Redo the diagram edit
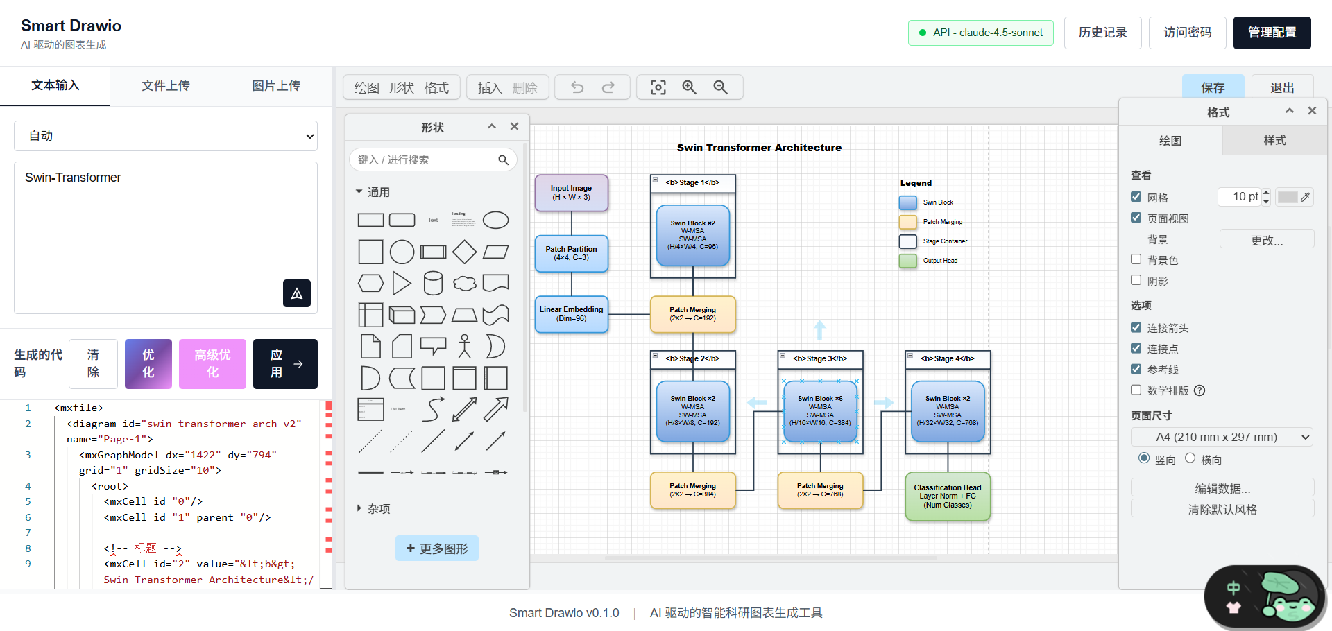The width and height of the screenshot is (1332, 631). (608, 87)
